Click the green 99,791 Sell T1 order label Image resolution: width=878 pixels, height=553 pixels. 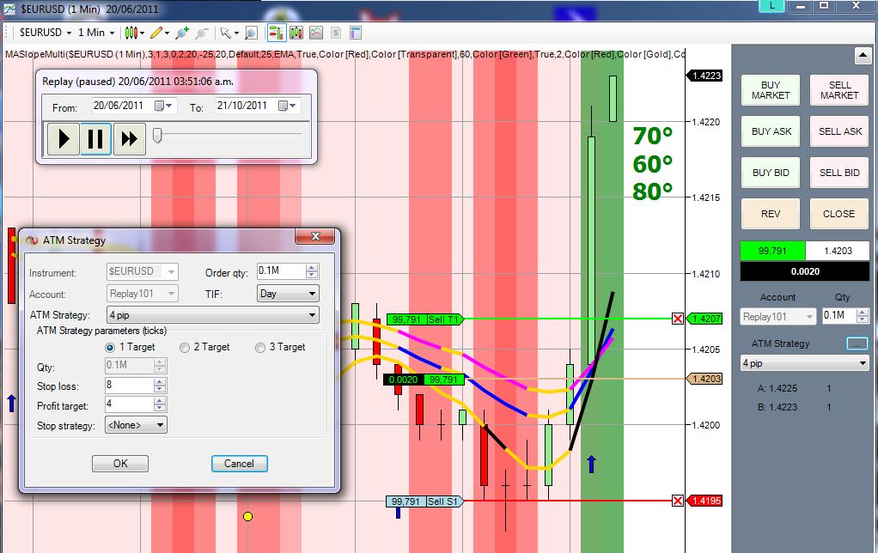424,319
